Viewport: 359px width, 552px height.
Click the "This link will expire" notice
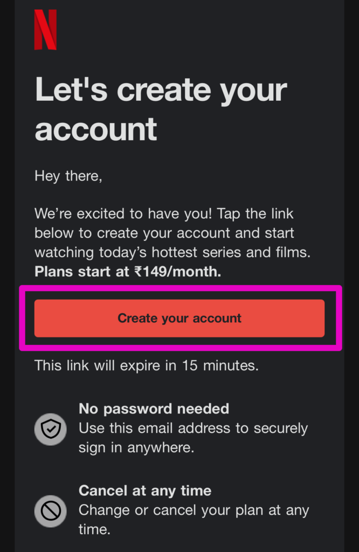coord(146,365)
